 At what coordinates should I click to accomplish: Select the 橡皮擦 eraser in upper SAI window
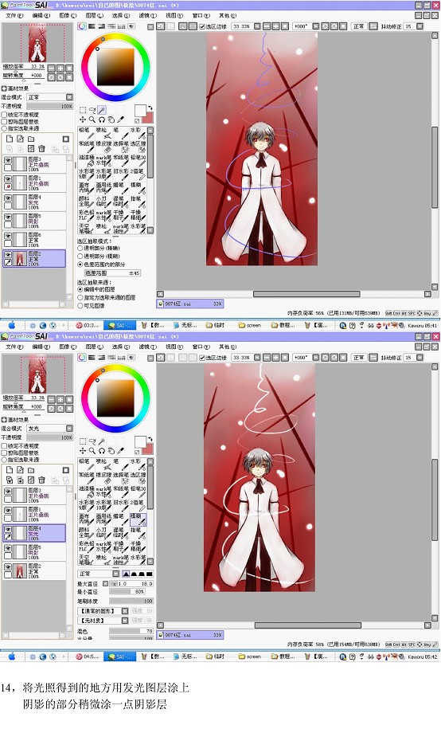(x=103, y=147)
